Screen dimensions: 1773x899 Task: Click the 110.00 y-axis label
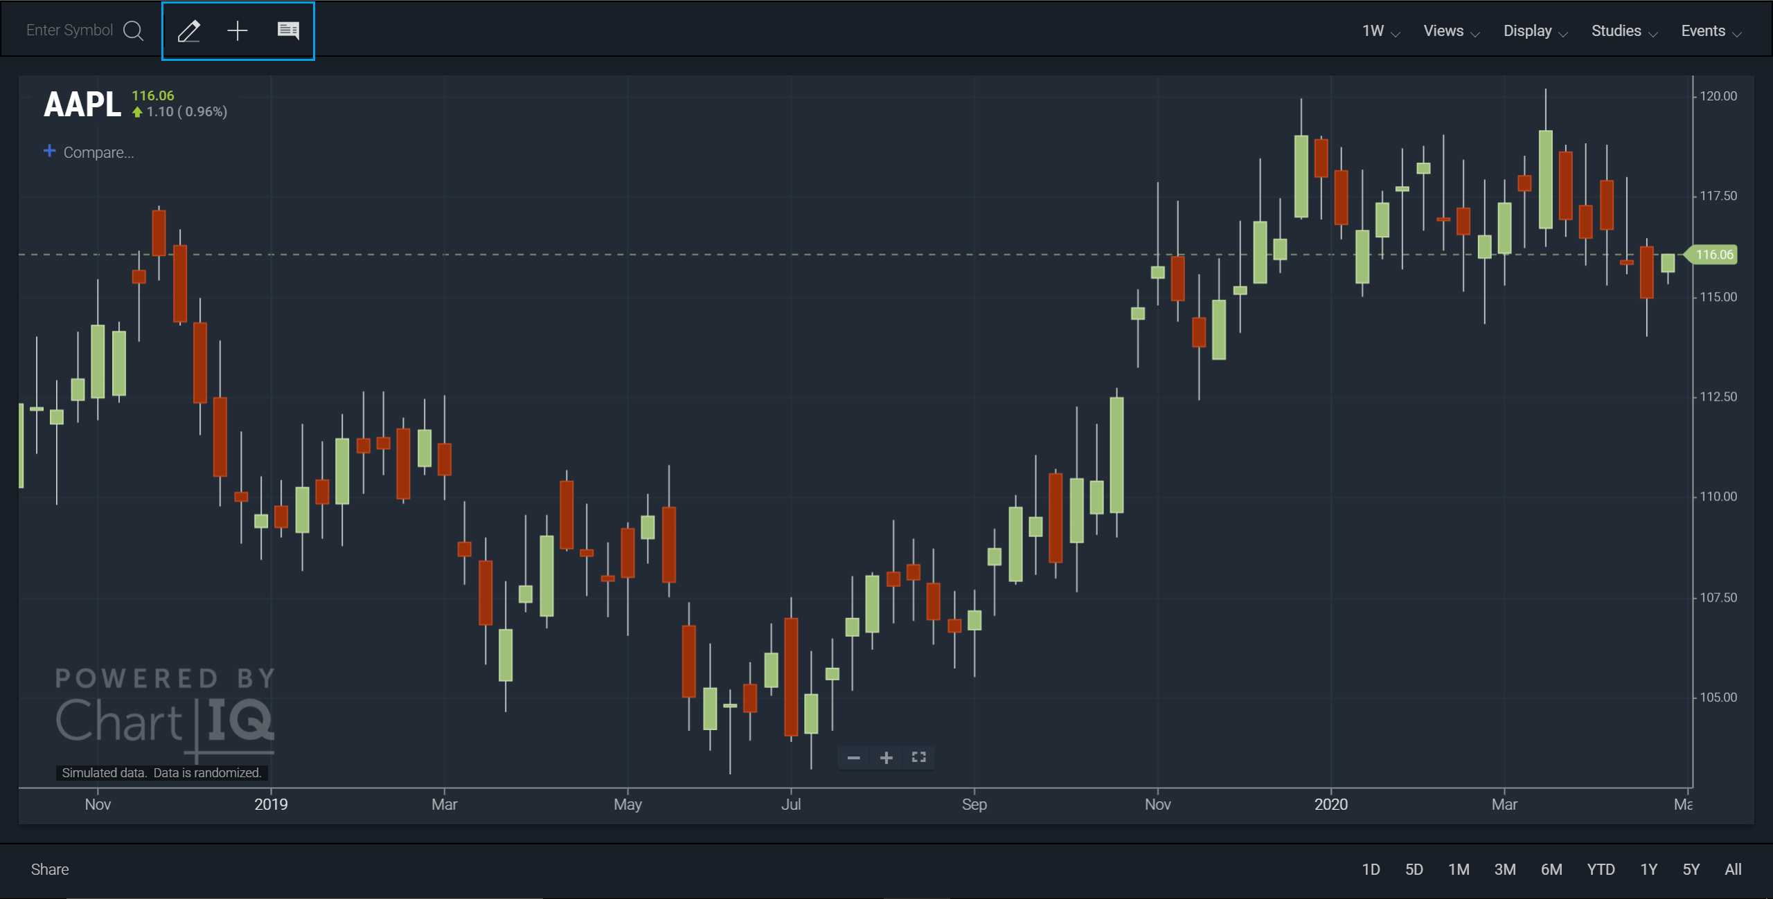pyautogui.click(x=1718, y=496)
